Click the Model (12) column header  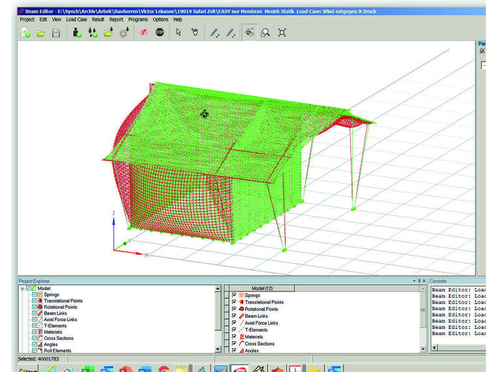261,288
